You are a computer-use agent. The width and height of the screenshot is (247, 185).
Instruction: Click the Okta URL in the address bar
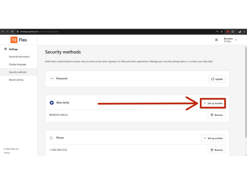click(39, 32)
